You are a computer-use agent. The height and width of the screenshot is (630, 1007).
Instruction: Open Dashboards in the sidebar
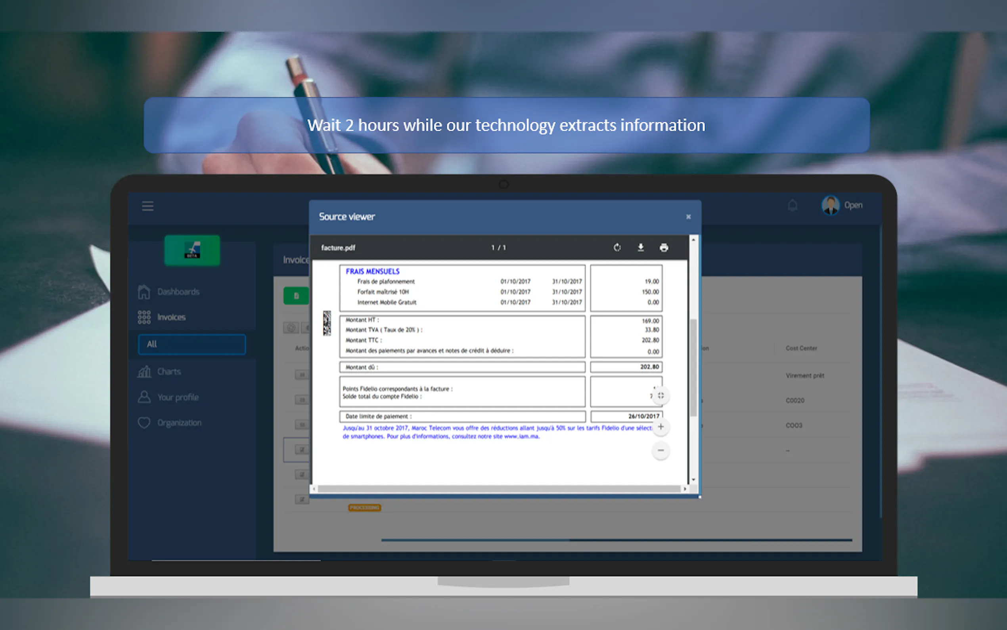178,292
